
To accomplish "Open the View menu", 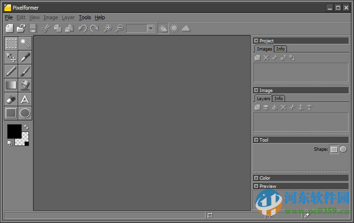I will click(34, 17).
